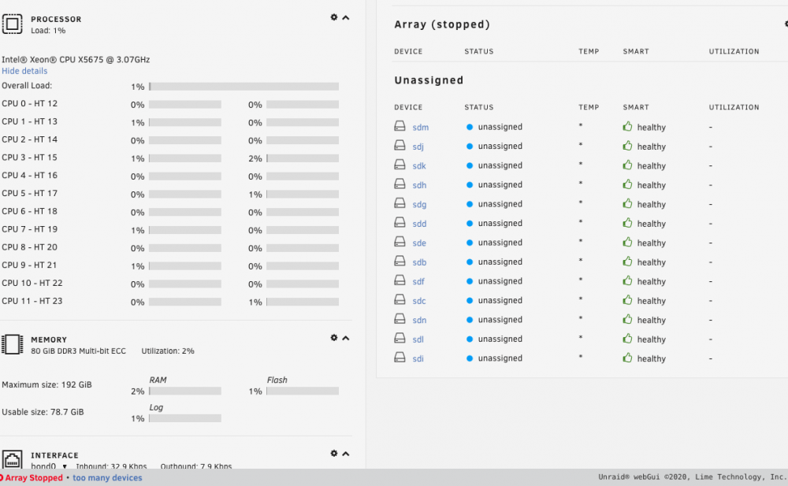Open Memory settings gear
This screenshot has width=788, height=486.
(333, 338)
